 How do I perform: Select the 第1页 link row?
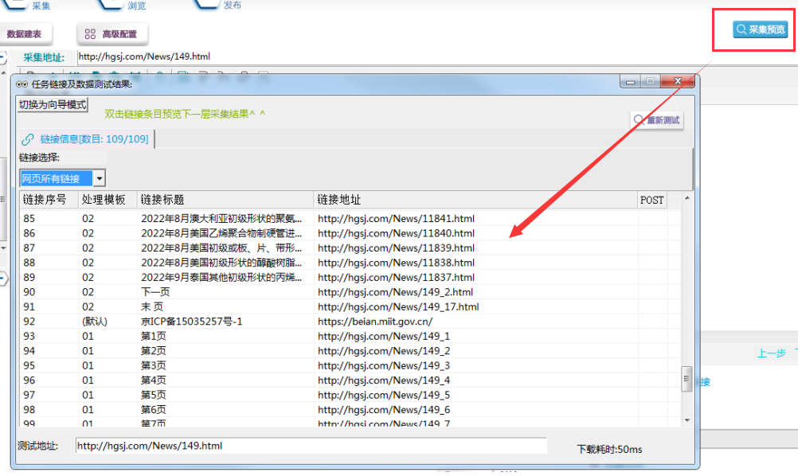(x=350, y=337)
